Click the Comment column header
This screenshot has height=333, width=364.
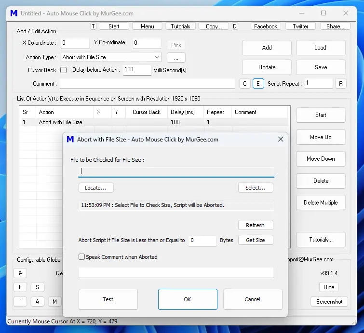[x=259, y=112]
